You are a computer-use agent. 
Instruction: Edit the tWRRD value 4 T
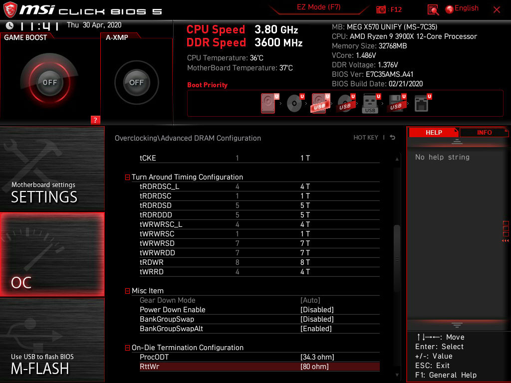(305, 272)
